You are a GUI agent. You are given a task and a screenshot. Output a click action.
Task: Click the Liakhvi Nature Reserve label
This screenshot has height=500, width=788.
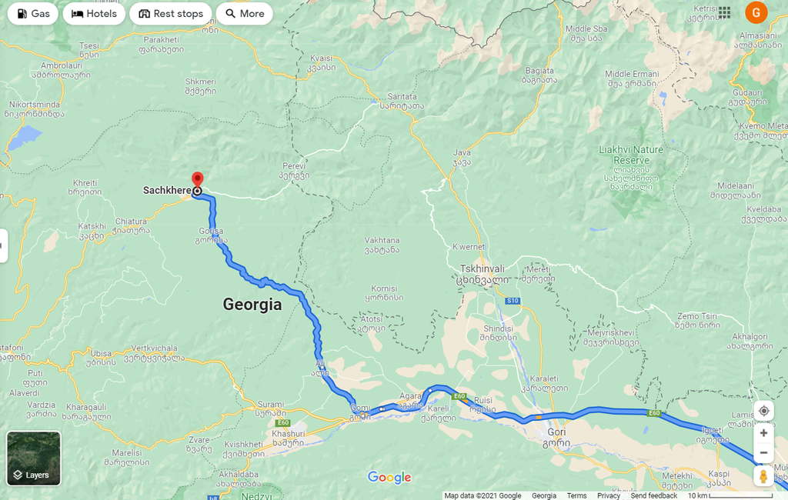[631, 155]
